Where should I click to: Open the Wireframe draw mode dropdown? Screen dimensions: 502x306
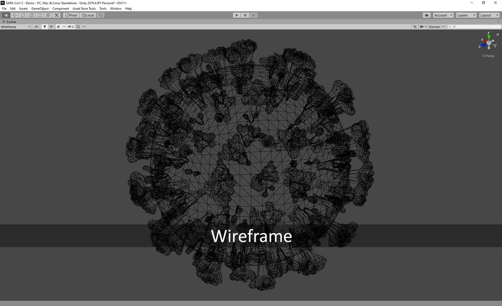(16, 27)
